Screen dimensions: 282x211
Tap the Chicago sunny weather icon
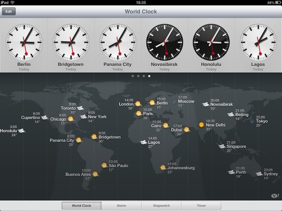pyautogui.click(x=71, y=119)
